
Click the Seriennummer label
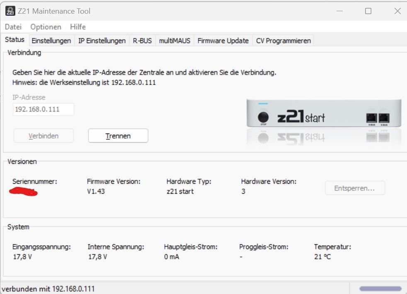click(35, 181)
